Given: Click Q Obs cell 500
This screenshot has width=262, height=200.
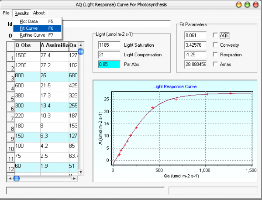Looking at the screenshot, I should click(x=28, y=87).
